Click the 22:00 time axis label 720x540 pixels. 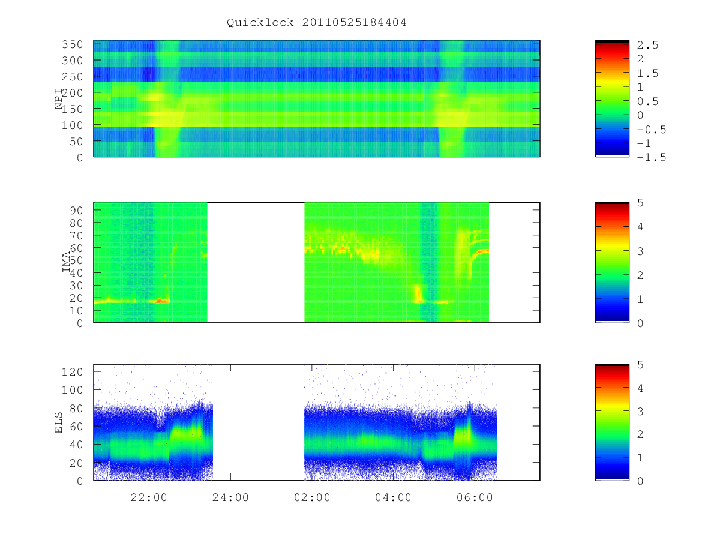coord(149,497)
